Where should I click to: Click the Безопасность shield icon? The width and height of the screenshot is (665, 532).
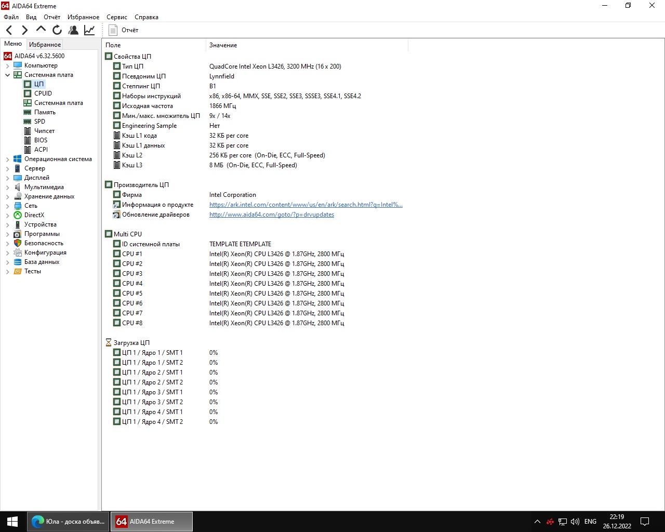point(18,243)
